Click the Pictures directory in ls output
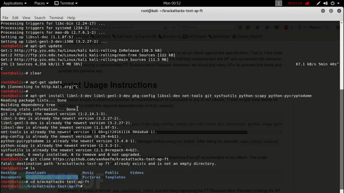 91,177
